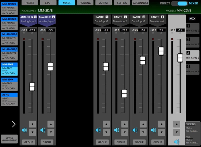The height and width of the screenshot is (147, 201).
Task: Mute Dante 2 channel speaker icon
Action: [x=117, y=130]
